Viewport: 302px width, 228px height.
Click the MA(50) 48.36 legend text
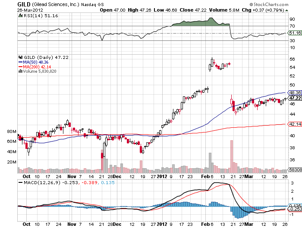tap(36, 62)
